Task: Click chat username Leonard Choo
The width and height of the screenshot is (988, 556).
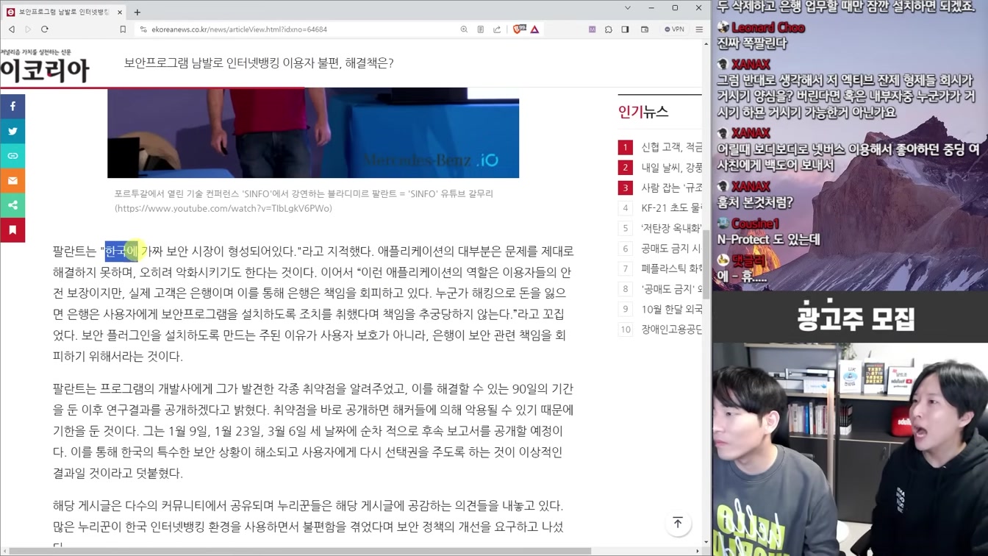Action: (x=768, y=28)
